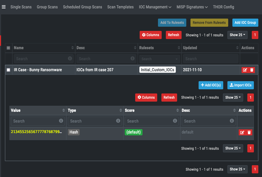Edit the IR Case - Bunny Ransomware group
This screenshot has height=177, width=262.
click(x=245, y=70)
